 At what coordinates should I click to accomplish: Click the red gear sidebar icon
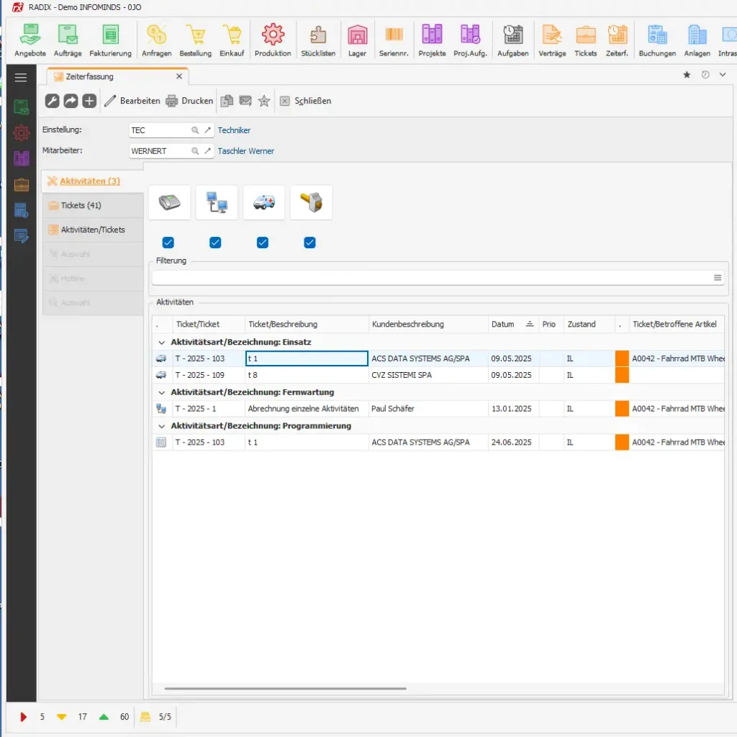click(x=21, y=133)
